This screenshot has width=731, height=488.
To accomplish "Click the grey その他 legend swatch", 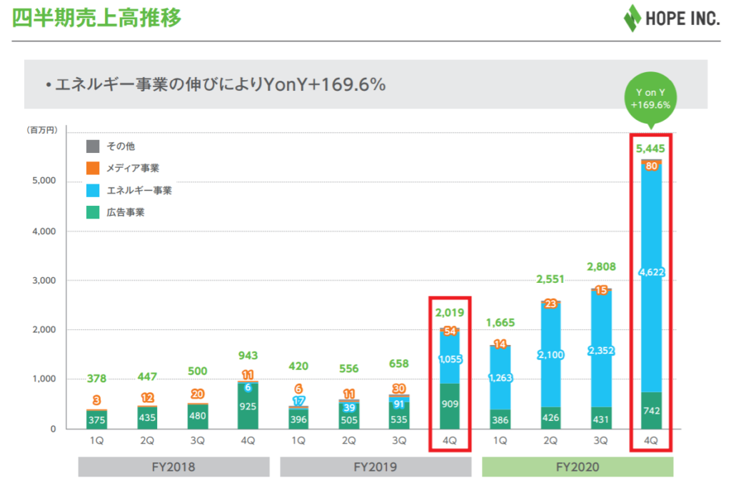I will pyautogui.click(x=93, y=146).
